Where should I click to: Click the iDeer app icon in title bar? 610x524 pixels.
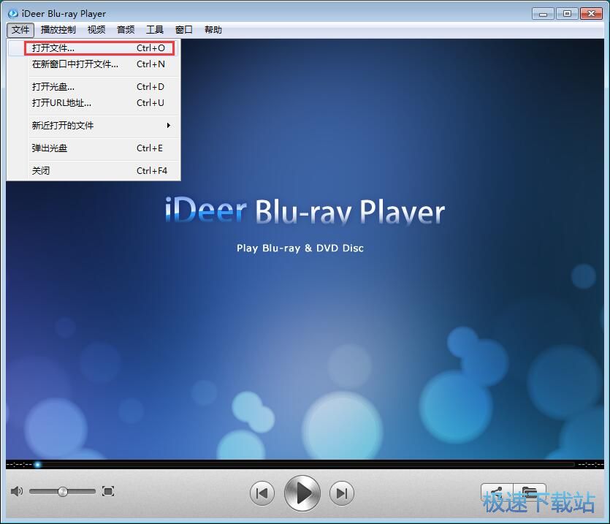[x=13, y=14]
